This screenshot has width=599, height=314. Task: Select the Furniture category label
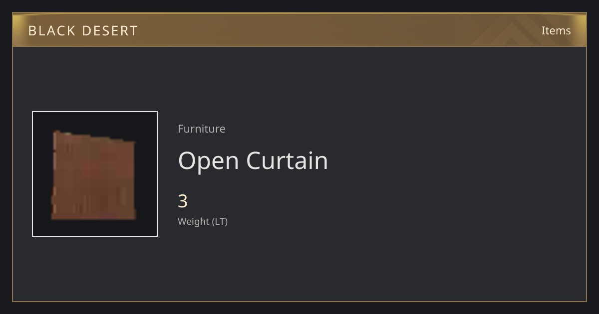pyautogui.click(x=202, y=129)
